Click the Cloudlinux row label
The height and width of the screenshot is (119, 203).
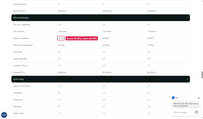click(18, 93)
